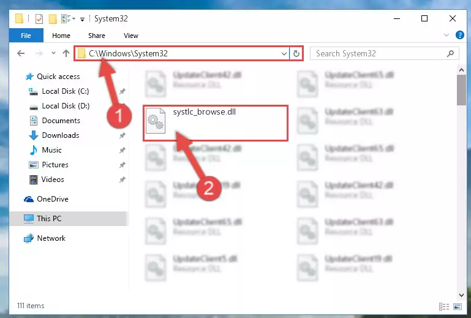Open Downloads in the sidebar
The width and height of the screenshot is (471, 318).
[x=61, y=135]
